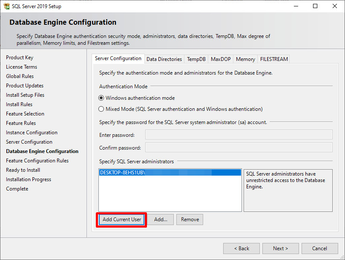345x260 pixels.
Task: Switch to the TempDB tab
Action: (x=196, y=59)
